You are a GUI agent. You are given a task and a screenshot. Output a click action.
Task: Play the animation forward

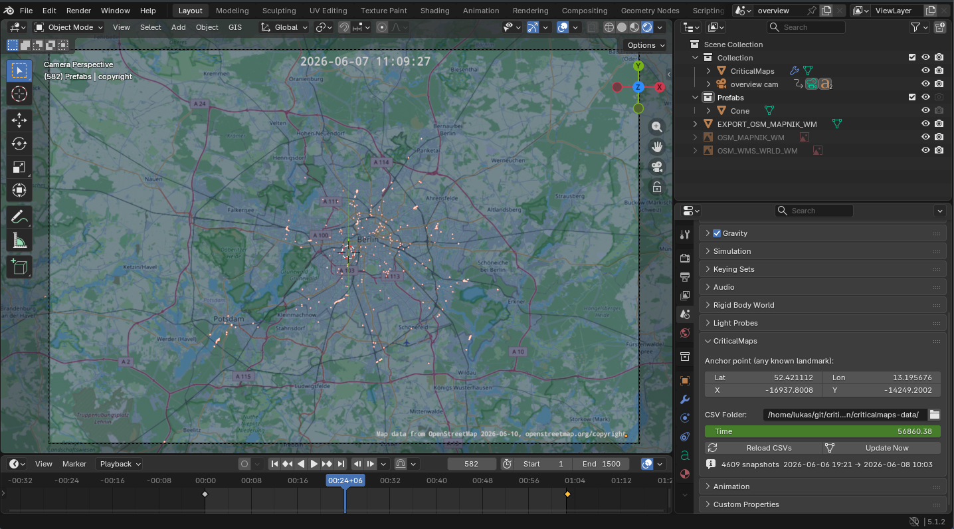(314, 464)
